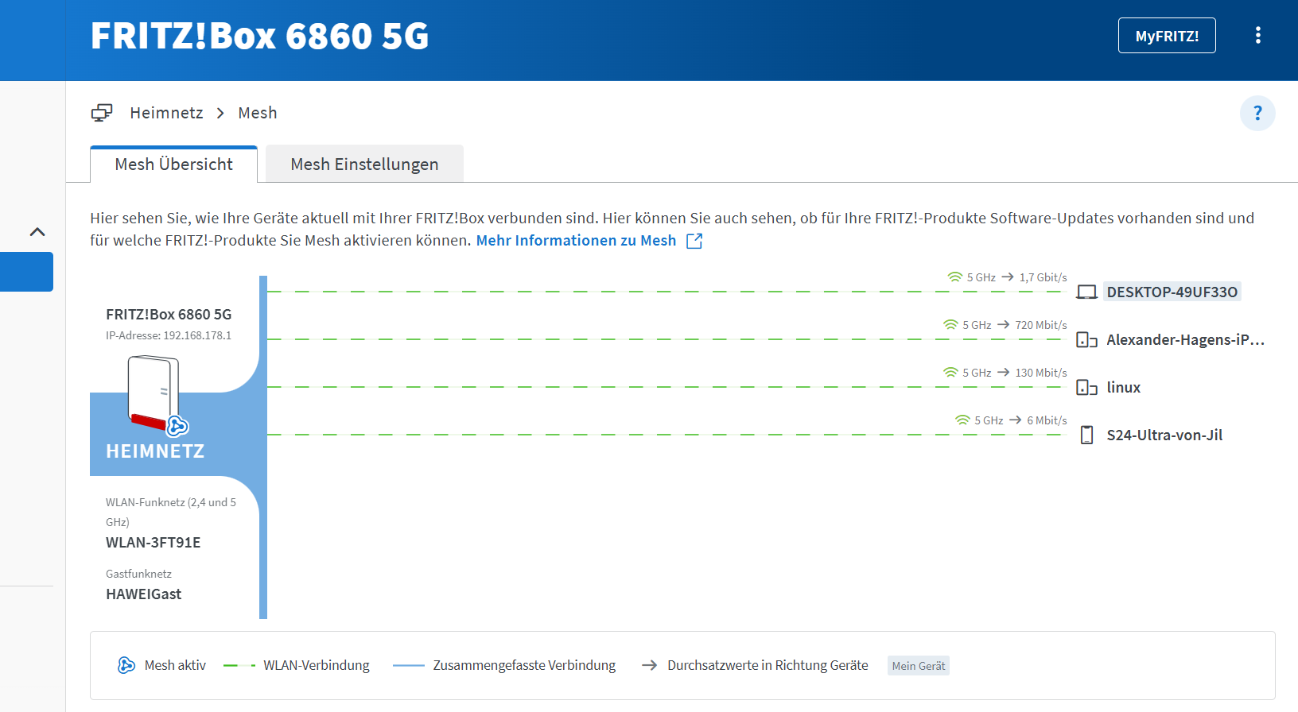
Task: Click the WLAN-3FT91E network name
Action: [x=153, y=543]
